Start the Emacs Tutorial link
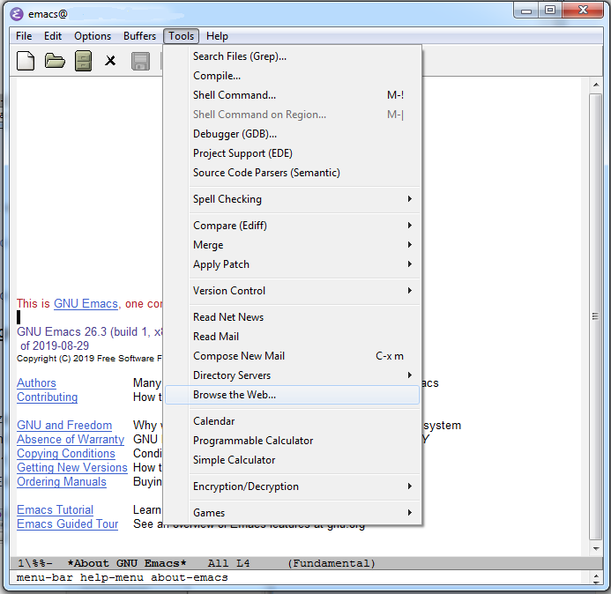 (55, 510)
